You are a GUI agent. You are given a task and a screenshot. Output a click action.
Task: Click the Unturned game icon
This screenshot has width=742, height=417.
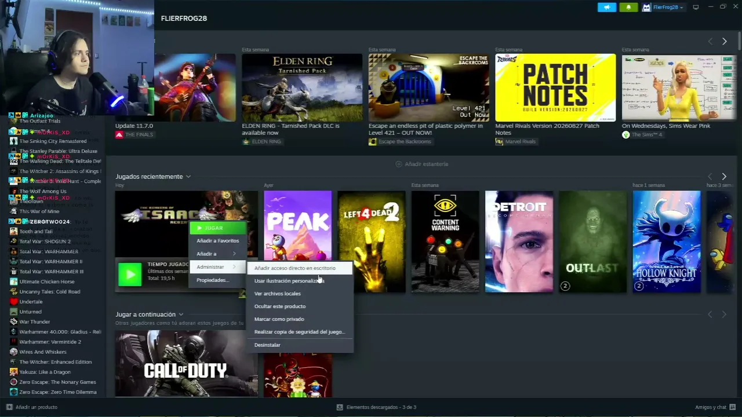click(x=14, y=312)
